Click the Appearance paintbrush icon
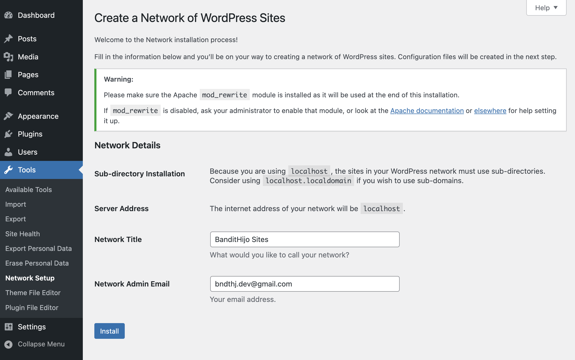This screenshot has width=575, height=360. point(8,116)
